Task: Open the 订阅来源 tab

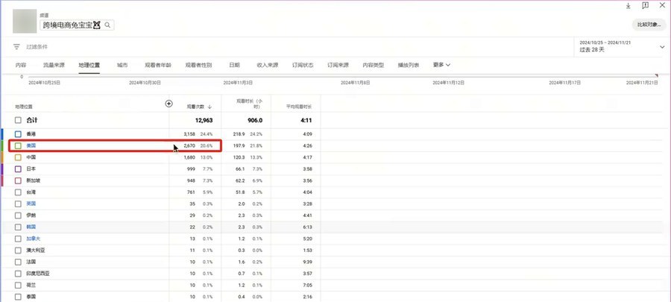Action: point(338,66)
